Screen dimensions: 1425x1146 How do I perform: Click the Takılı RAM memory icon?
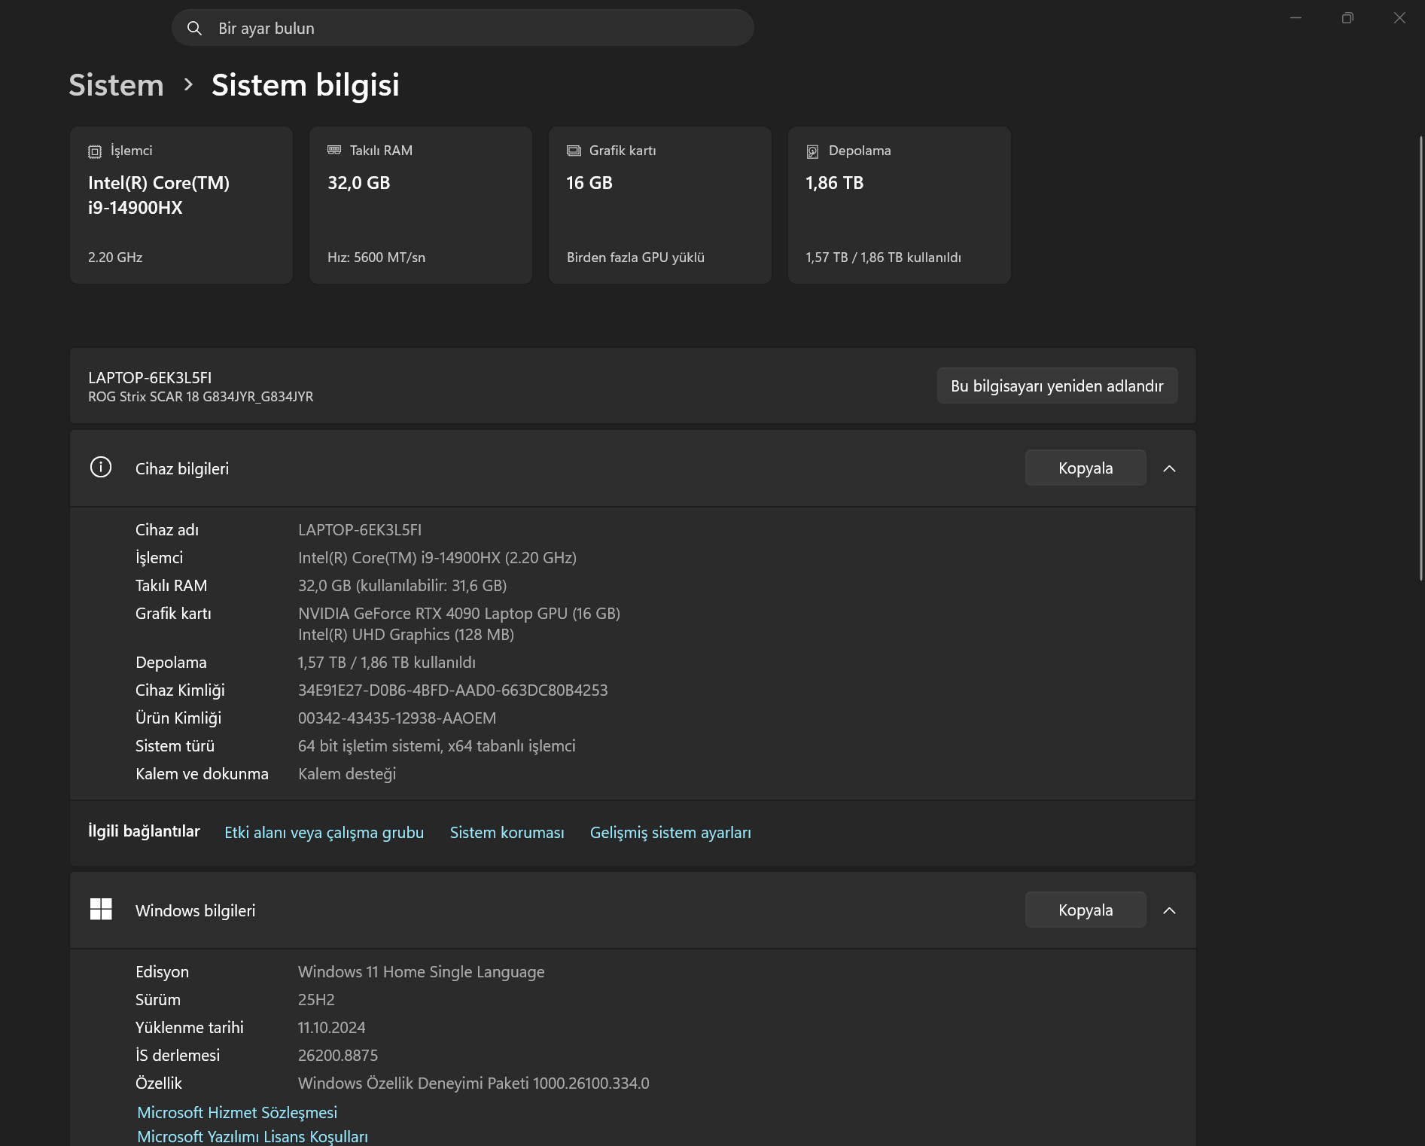pos(334,150)
